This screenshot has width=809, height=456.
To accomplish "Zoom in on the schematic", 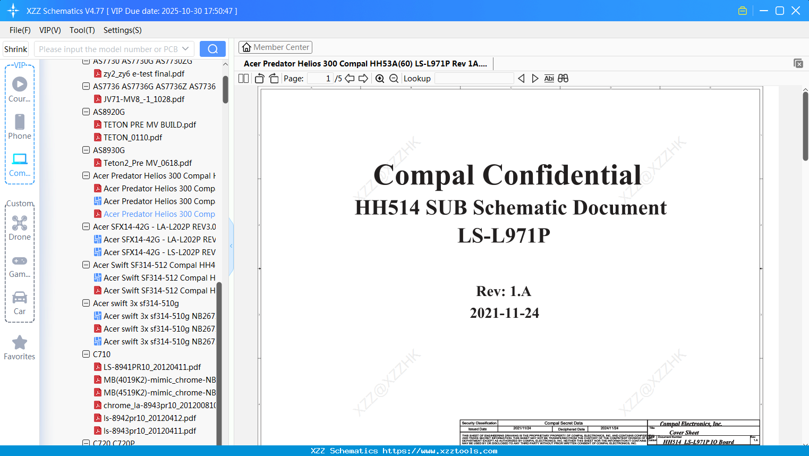I will click(380, 79).
